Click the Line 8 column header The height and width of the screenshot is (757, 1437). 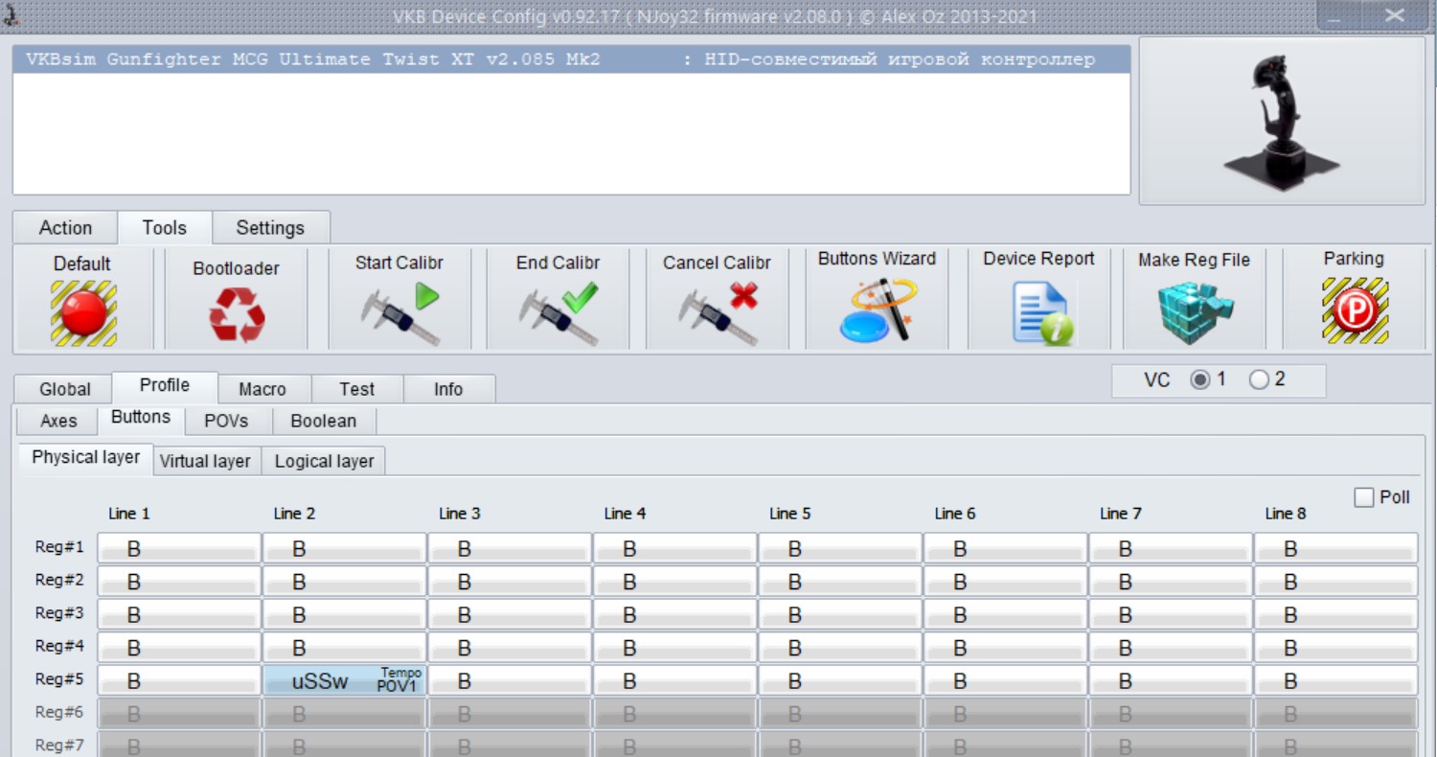[x=1286, y=514]
